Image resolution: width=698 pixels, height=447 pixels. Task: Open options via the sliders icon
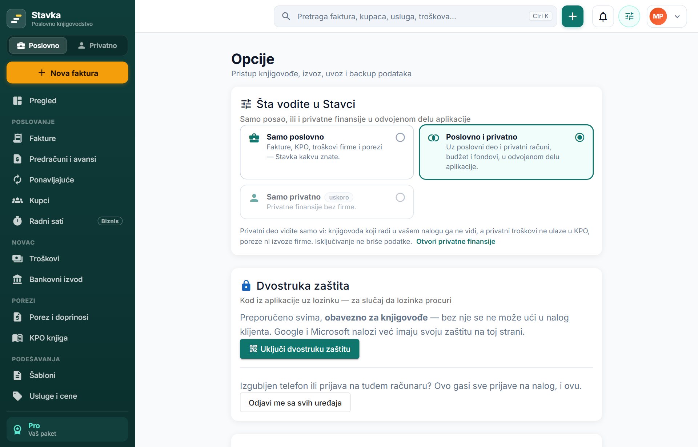tap(629, 16)
